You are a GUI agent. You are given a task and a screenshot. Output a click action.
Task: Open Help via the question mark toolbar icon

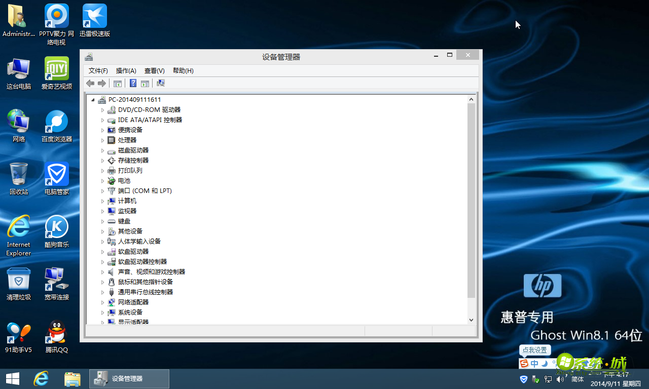133,83
